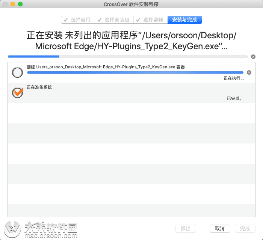Cancel overall installation with top X icon

(x=253, y=57)
